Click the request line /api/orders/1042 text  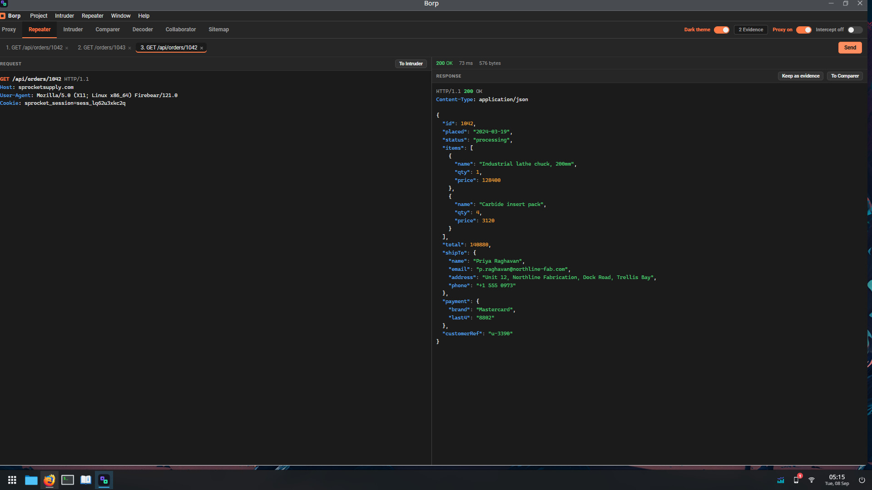pos(37,79)
